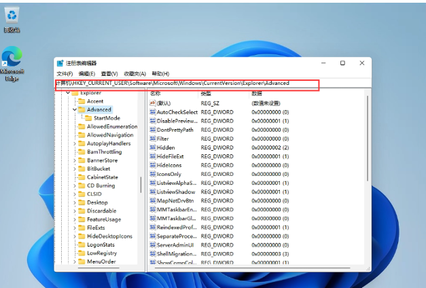Select the Desktop key in tree

point(97,202)
